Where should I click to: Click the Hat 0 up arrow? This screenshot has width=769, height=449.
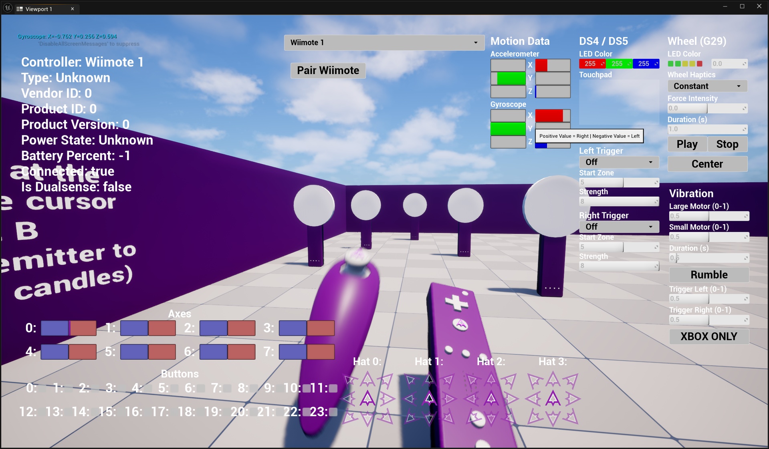pos(367,379)
